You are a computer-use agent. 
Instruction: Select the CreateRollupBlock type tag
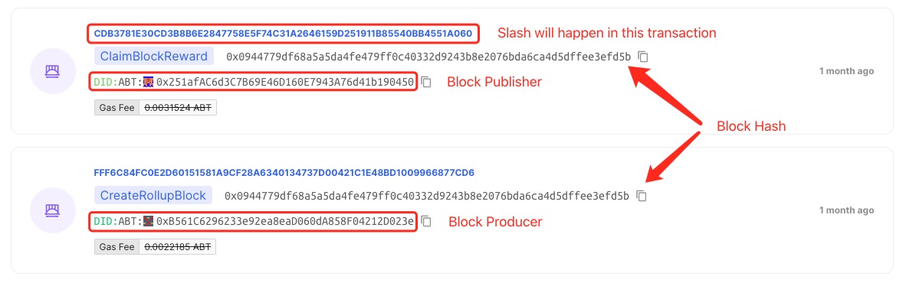153,195
